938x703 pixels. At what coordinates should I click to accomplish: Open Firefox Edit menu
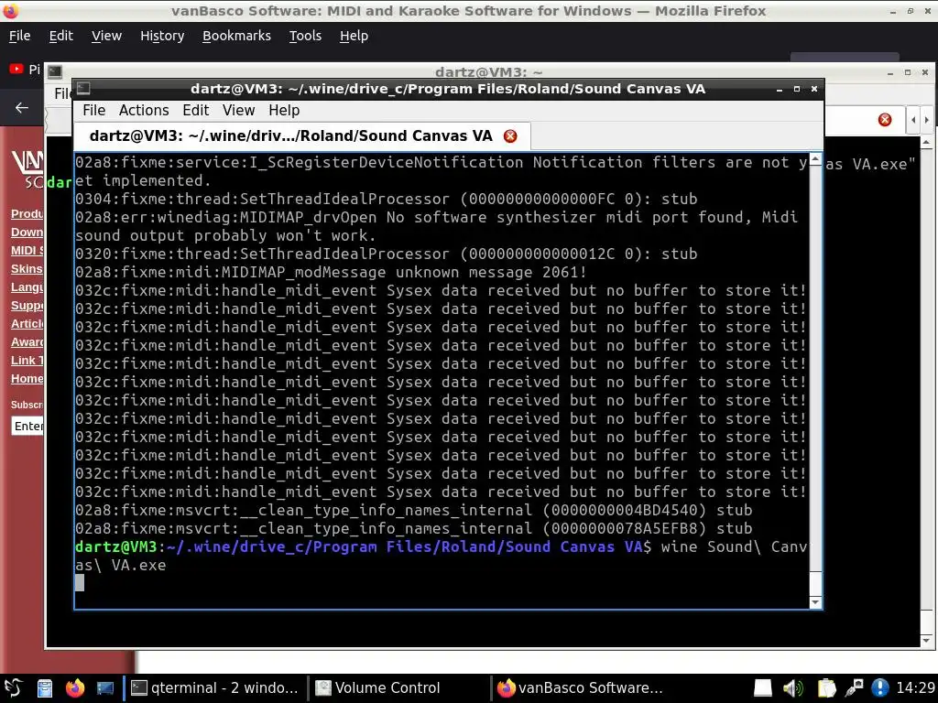coord(61,36)
